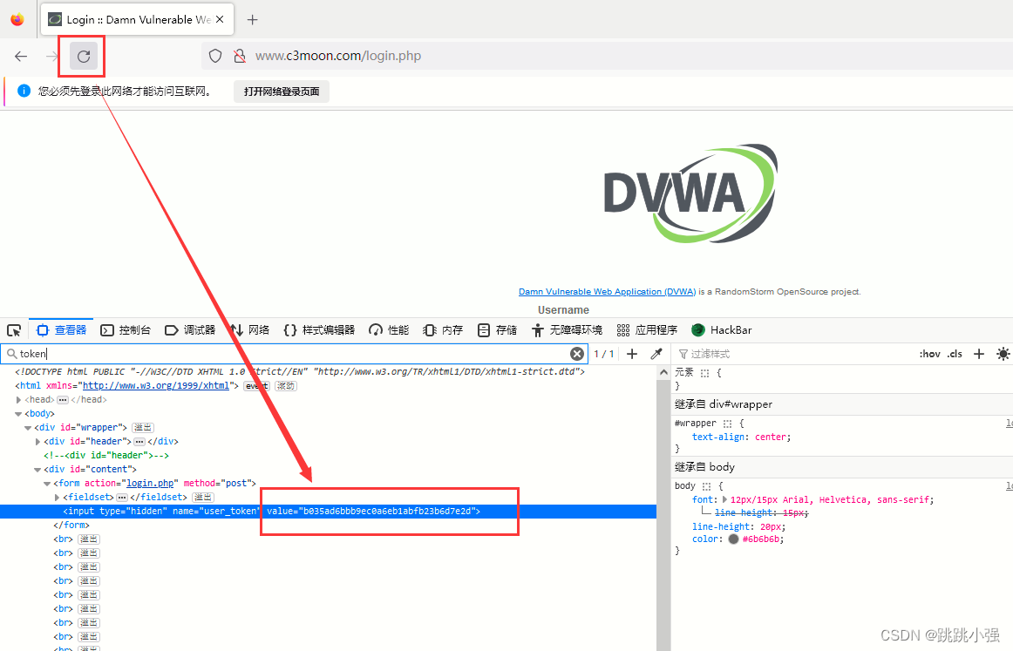Select the eyedropper color picker tool

pyautogui.click(x=656, y=354)
